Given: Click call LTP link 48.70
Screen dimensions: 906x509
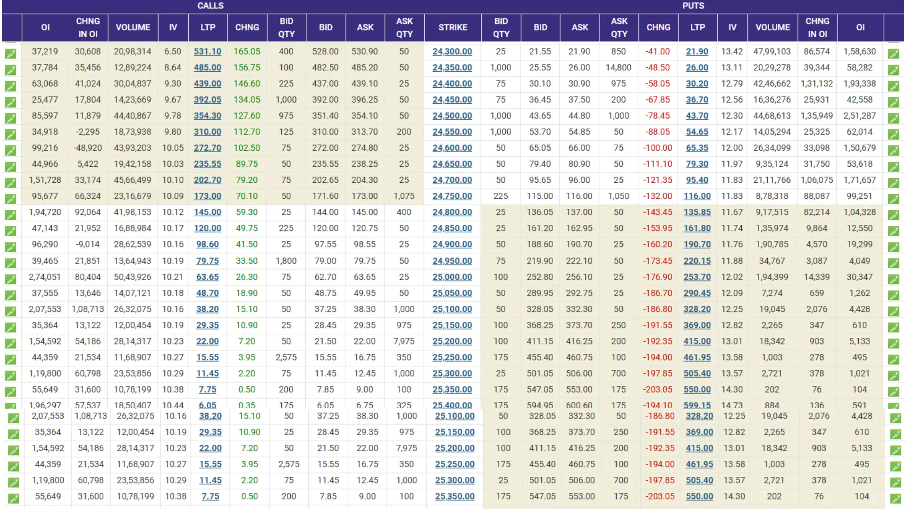Looking at the screenshot, I should tap(207, 293).
